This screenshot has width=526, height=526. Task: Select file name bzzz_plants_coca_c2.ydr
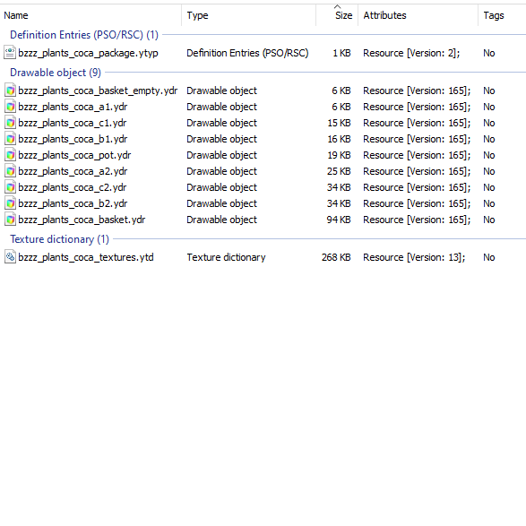[73, 187]
